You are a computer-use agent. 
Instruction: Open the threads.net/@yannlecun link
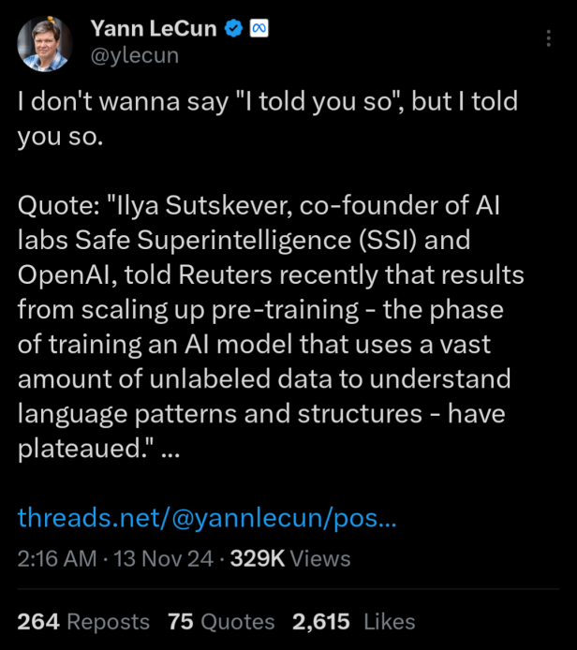(207, 519)
